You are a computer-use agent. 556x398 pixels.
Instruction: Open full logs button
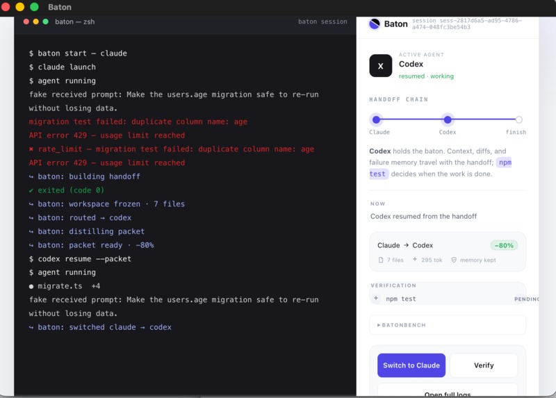point(448,391)
